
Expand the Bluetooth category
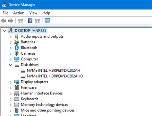[11, 48]
